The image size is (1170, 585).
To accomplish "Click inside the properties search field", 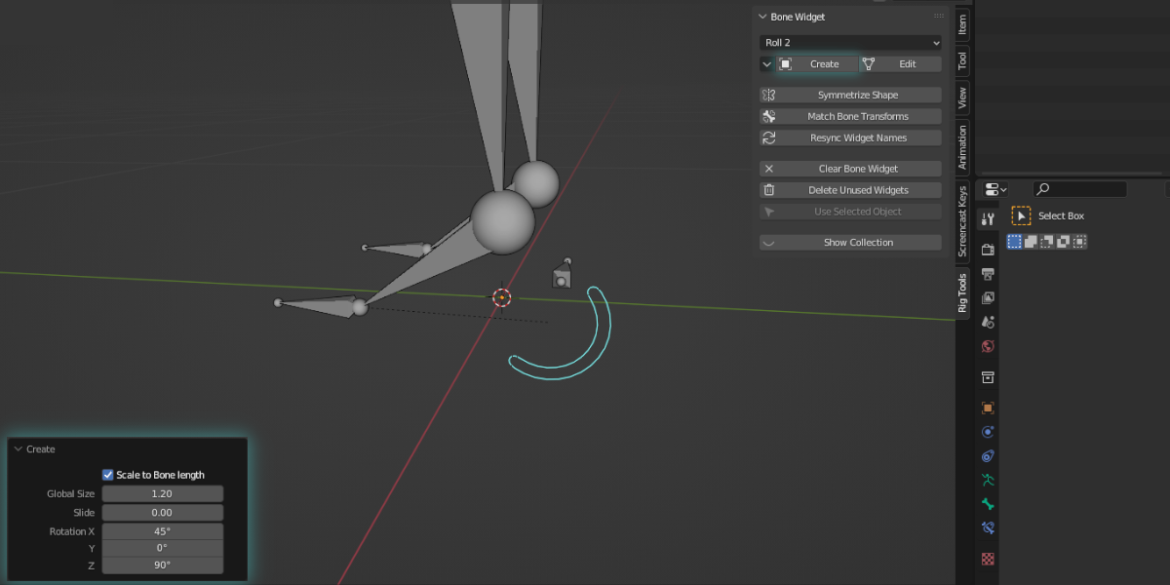I will 1082,189.
